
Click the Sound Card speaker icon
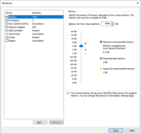7,34
